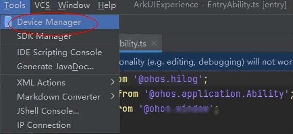293x134 pixels.
Task: Open the VCS menu
Action: coord(42,5)
